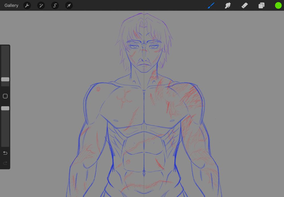Open the Adjustments magic wand menu
Image resolution: width=284 pixels, height=197 pixels.
(41, 5)
